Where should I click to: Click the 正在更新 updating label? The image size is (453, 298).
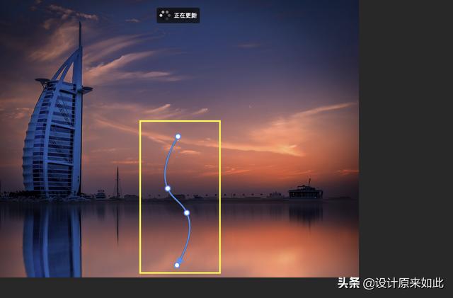tap(185, 16)
